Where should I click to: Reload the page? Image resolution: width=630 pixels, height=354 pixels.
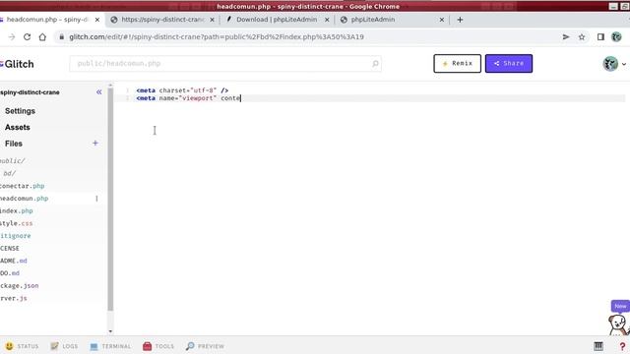pos(27,37)
